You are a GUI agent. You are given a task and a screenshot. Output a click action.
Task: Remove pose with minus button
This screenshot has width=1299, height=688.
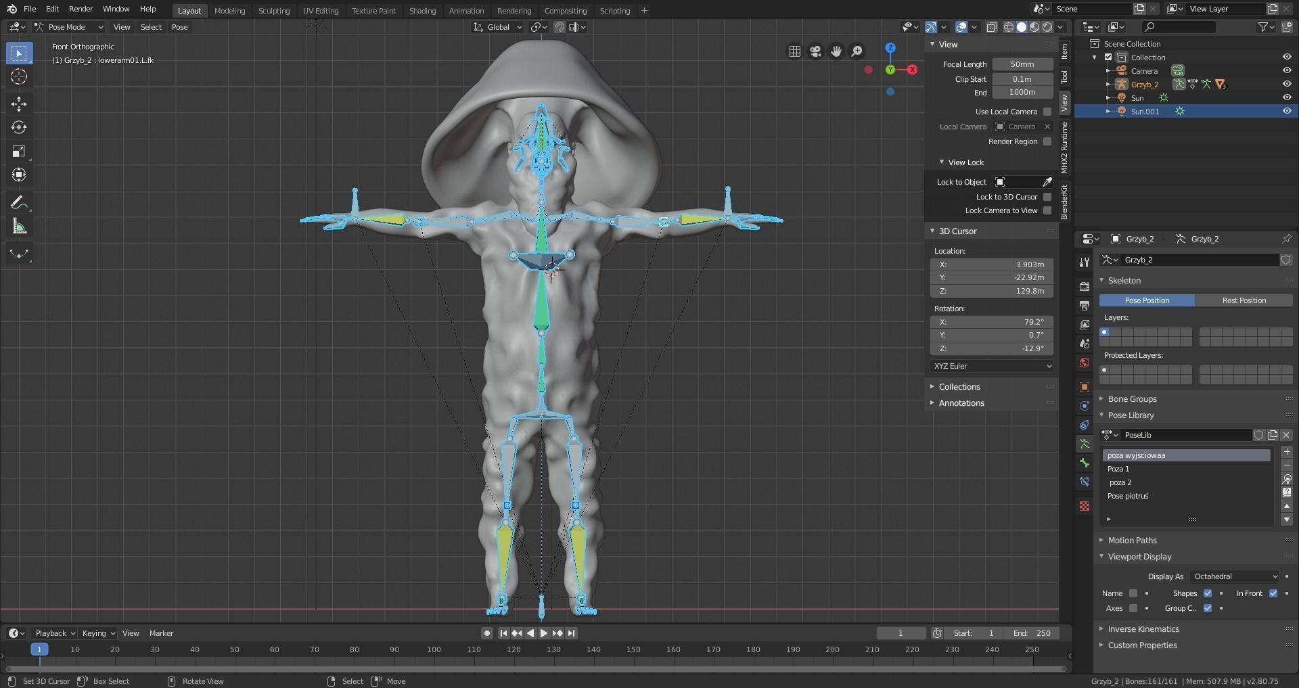[x=1287, y=465]
